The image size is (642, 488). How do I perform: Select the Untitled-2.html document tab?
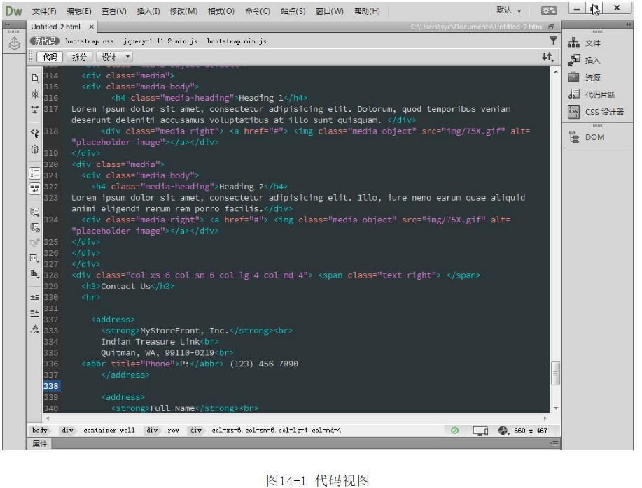56,27
